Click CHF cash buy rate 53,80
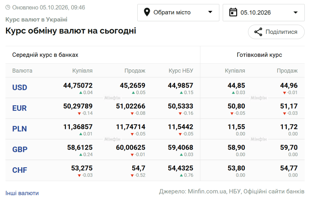This screenshot has height=200, width=313. click(x=236, y=168)
